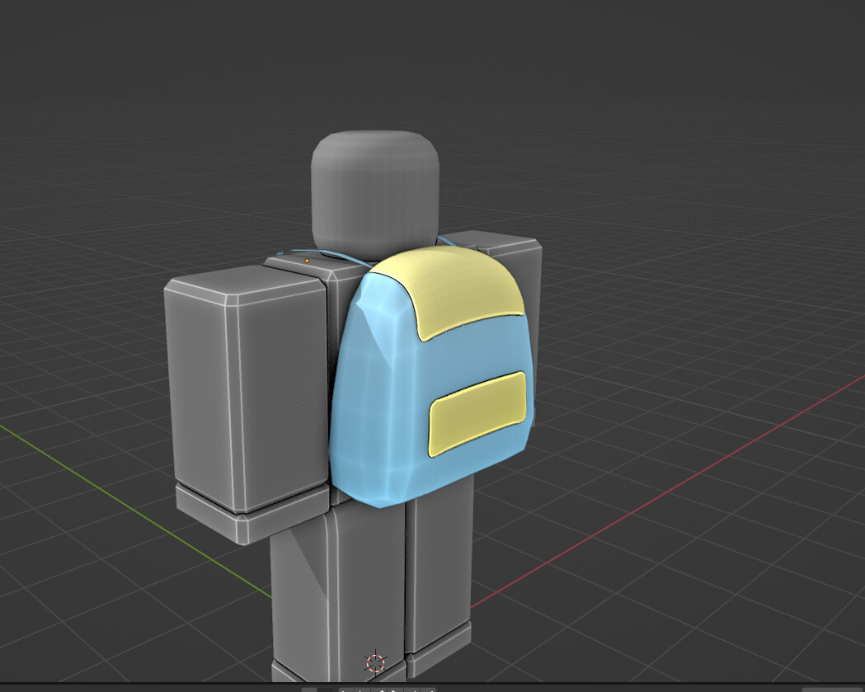The image size is (865, 692).
Task: Click the Jump to next keyframe button
Action: tap(412, 690)
